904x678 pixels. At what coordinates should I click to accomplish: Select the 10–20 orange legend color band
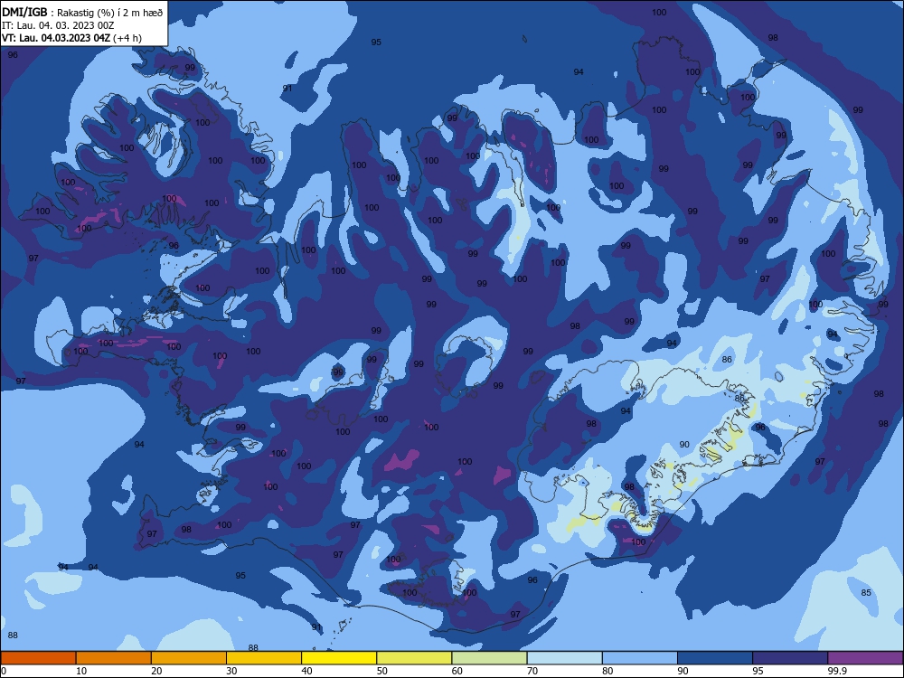[114, 658]
